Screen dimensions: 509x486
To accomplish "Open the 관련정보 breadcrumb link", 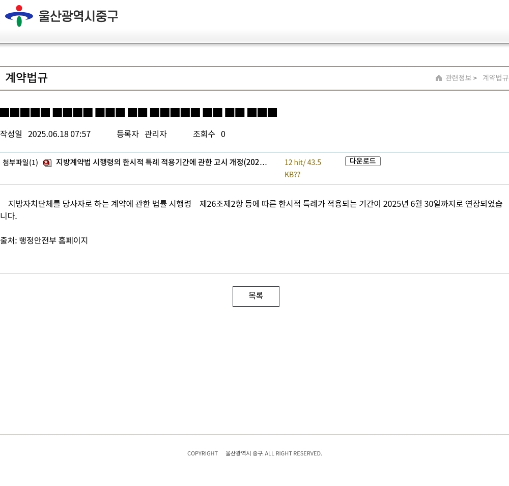I will click(x=458, y=78).
